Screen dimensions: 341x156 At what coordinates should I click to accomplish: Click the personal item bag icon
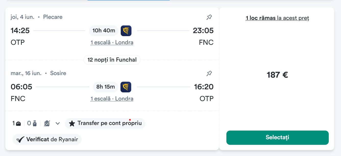[18, 124]
